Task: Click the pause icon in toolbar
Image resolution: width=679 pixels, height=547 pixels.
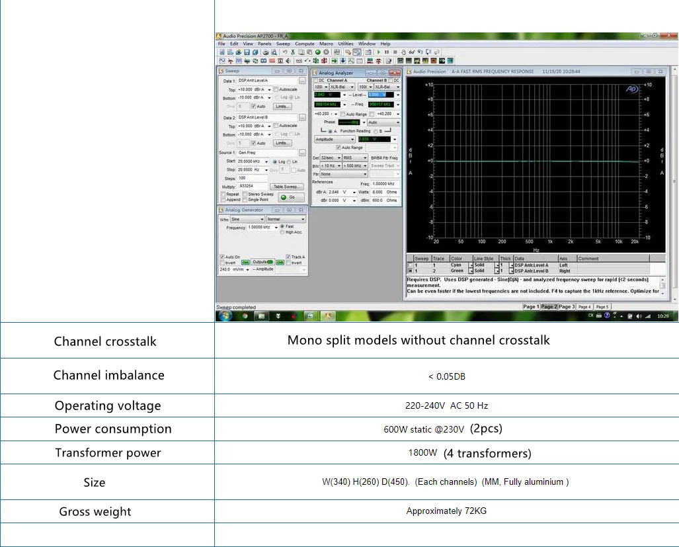Action: 386,52
